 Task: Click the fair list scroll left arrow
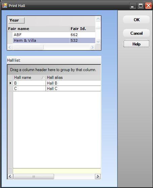tap(10, 47)
